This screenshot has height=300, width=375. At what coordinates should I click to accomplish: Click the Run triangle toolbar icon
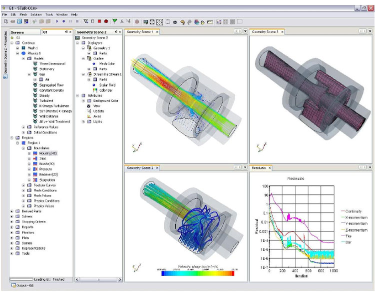coord(57,21)
